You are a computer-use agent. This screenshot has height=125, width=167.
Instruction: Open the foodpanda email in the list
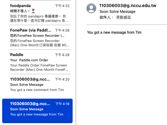pos(40,13)
